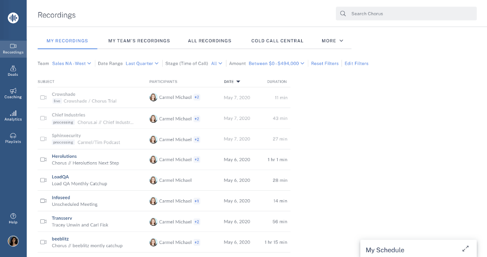Open Recordings in the sidebar

13,49
